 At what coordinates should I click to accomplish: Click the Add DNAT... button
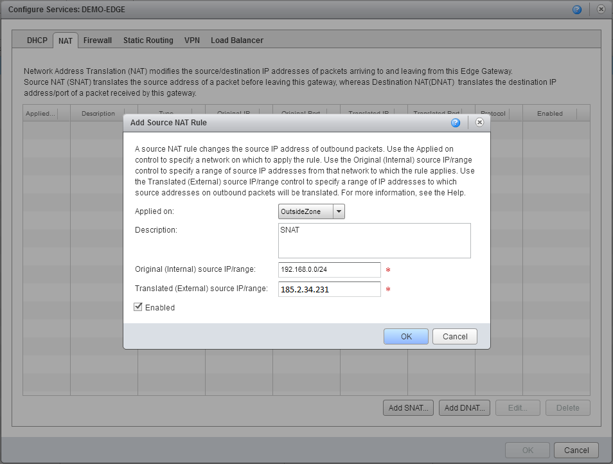click(465, 407)
